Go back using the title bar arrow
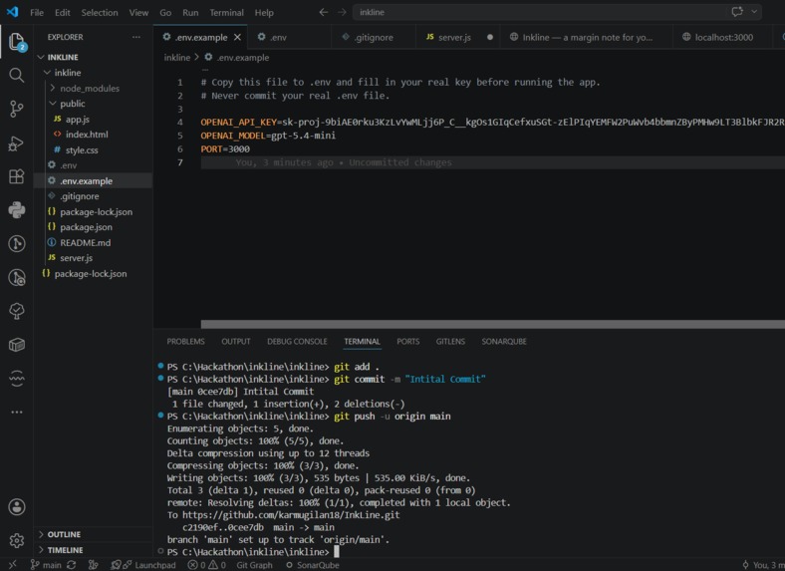 [324, 12]
